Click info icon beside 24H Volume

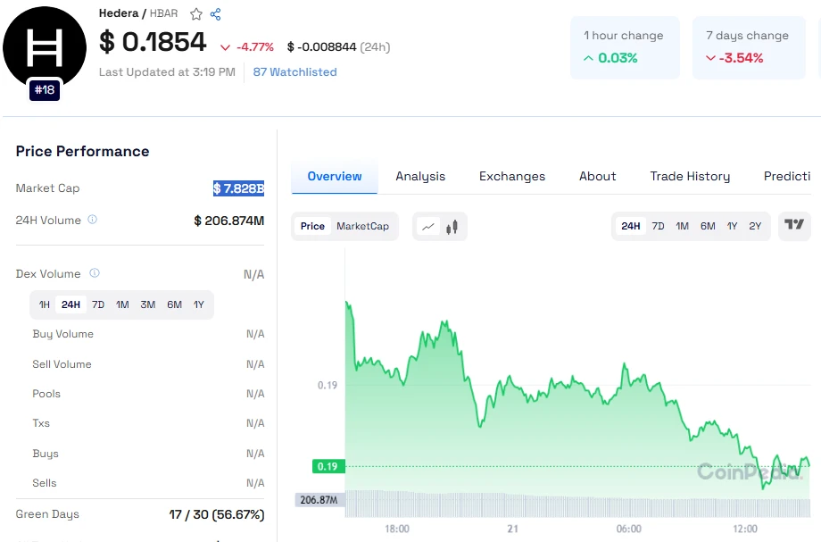pos(93,220)
